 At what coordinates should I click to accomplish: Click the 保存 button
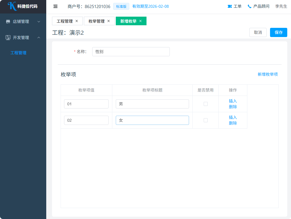pos(278,32)
